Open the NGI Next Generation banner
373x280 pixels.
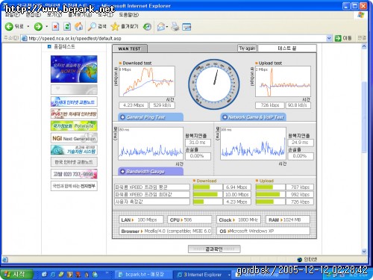point(74,138)
